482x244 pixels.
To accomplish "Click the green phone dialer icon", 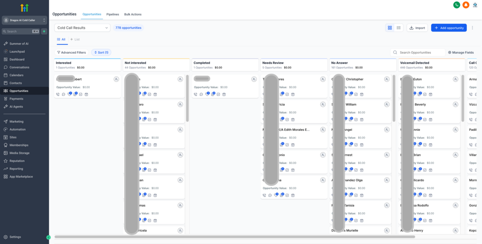I will tap(457, 5).
